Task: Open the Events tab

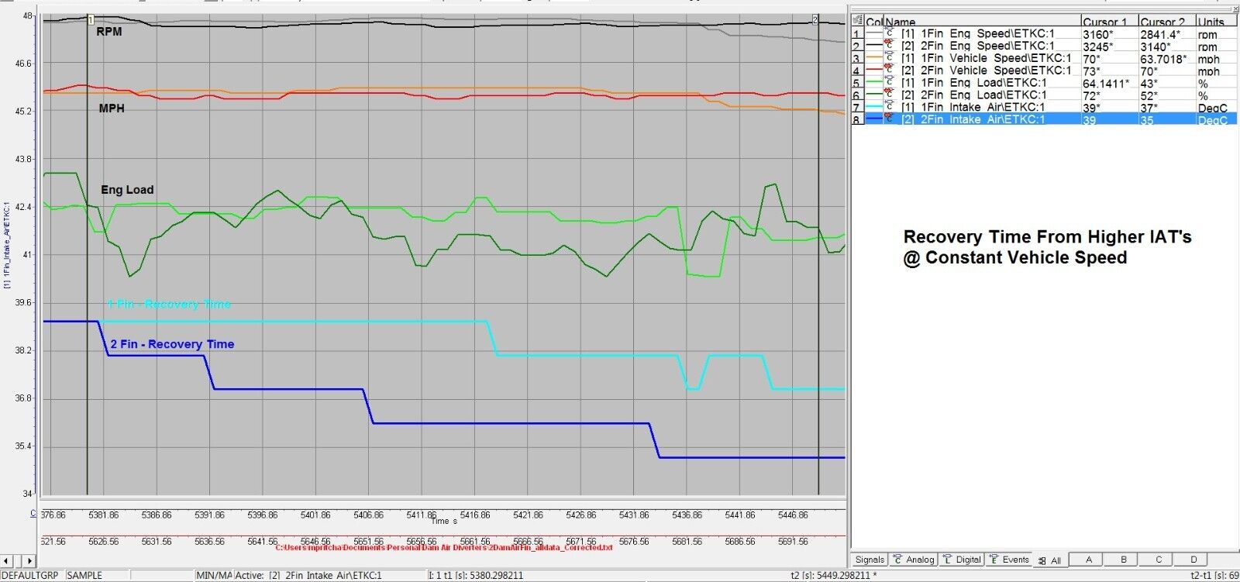Action: click(x=1009, y=560)
